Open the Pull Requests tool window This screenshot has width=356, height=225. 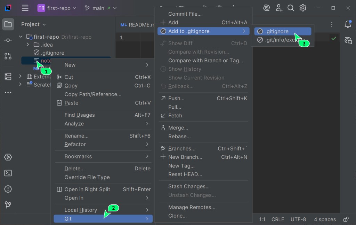tap(8, 56)
